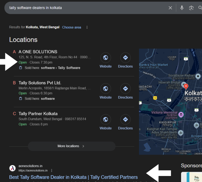Start voice search with the microphone icon
The height and width of the screenshot is (182, 202).
click(182, 8)
